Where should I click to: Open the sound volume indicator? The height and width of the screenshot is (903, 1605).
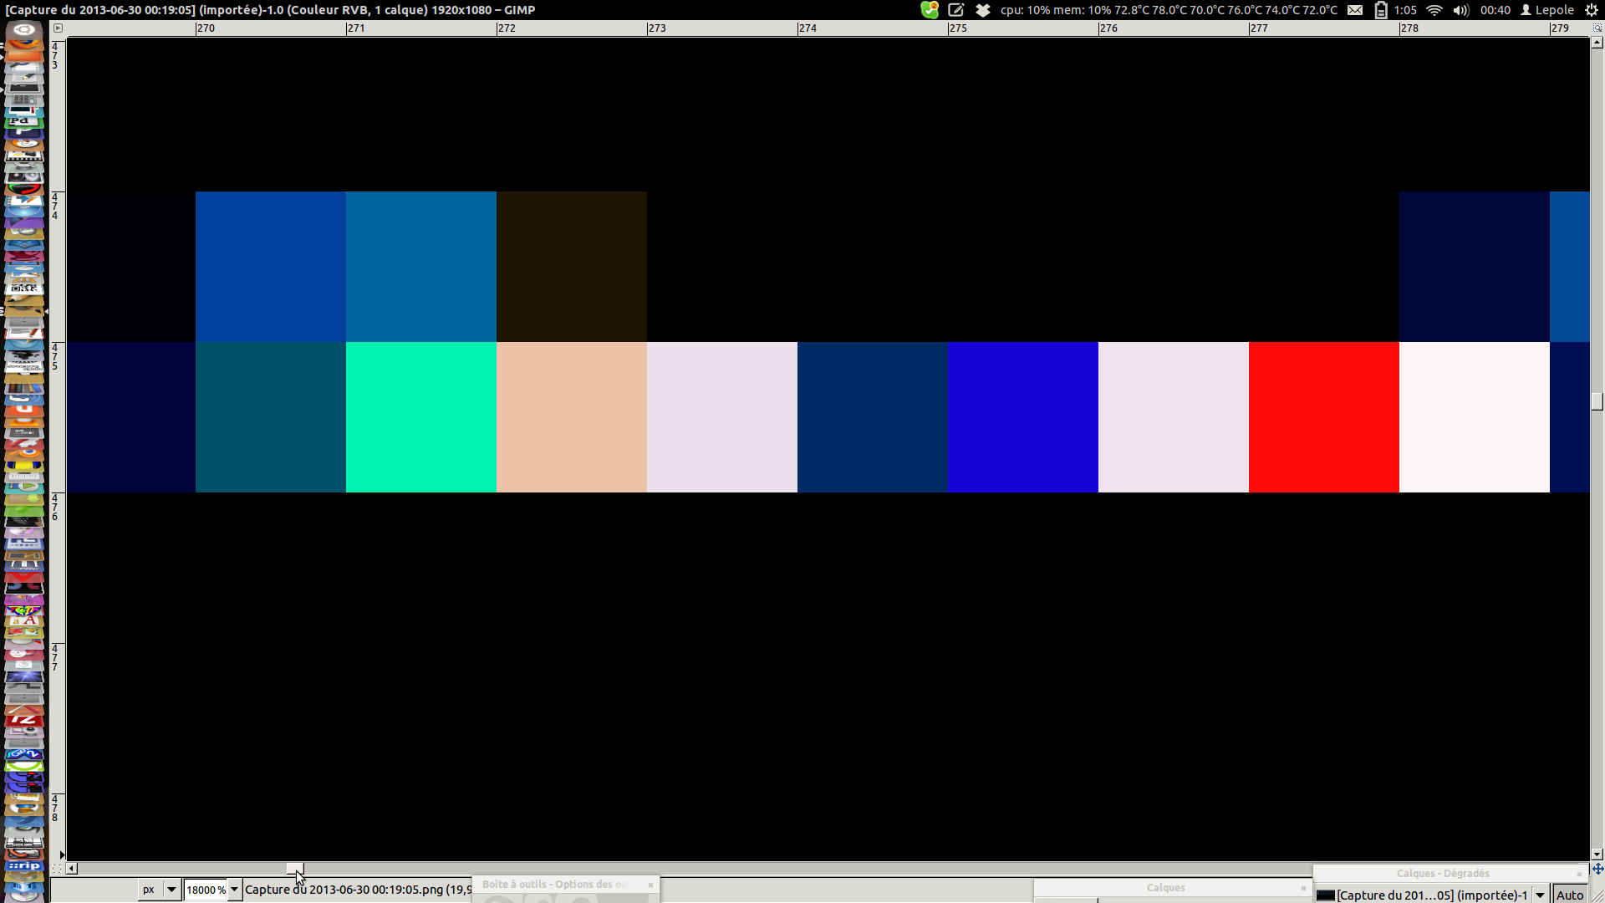[1460, 10]
